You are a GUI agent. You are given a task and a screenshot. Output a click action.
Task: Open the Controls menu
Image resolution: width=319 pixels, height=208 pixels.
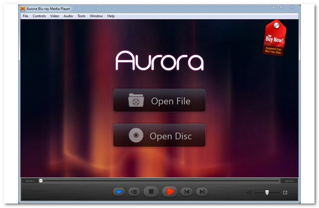pyautogui.click(x=39, y=16)
